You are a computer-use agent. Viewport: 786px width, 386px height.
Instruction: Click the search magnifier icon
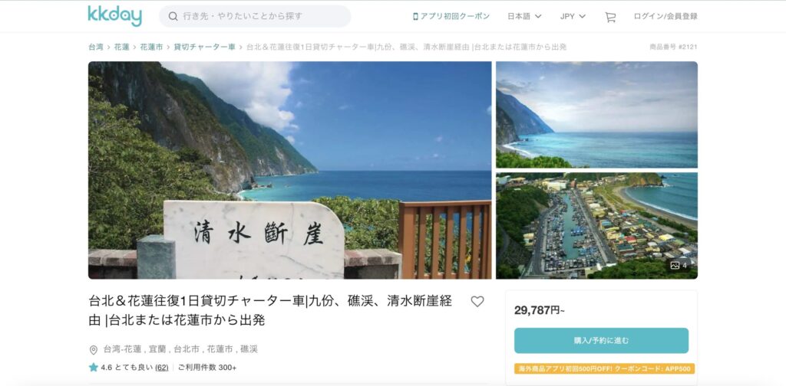[x=173, y=17]
